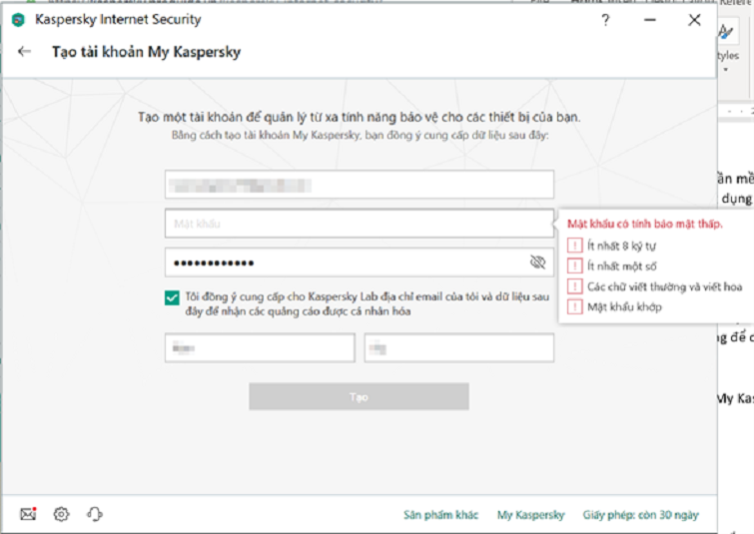The width and height of the screenshot is (754, 534).
Task: Minimize the Kaspersky Internet Security window
Action: (650, 20)
